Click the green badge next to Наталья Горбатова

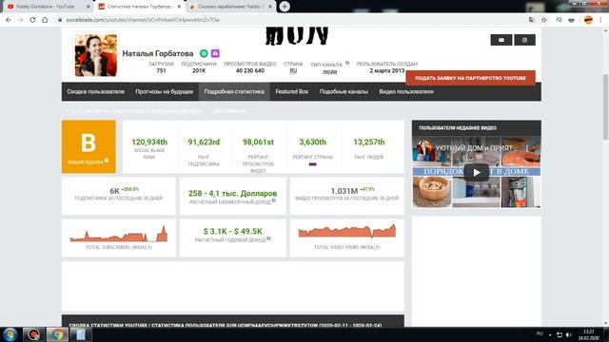click(204, 53)
